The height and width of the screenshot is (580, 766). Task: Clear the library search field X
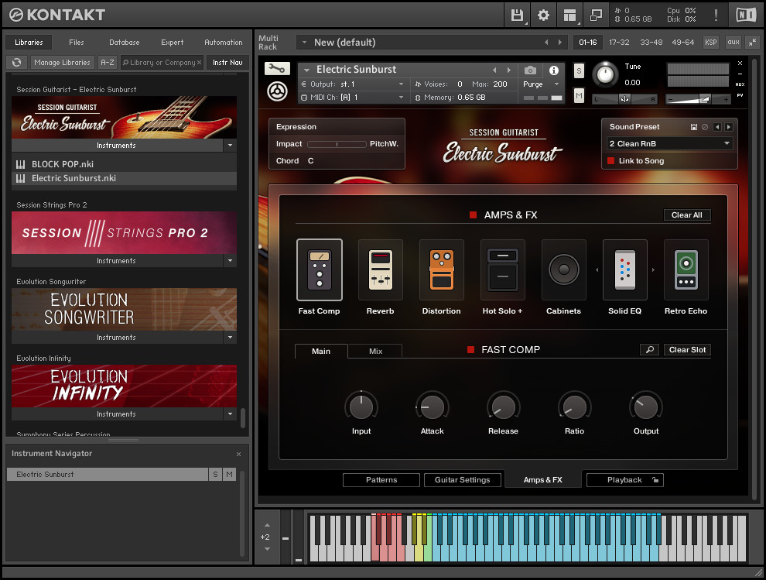[x=200, y=63]
